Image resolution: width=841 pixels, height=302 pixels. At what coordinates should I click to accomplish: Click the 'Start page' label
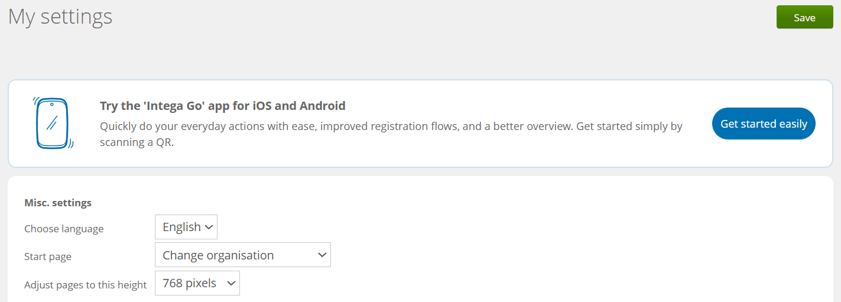point(48,256)
